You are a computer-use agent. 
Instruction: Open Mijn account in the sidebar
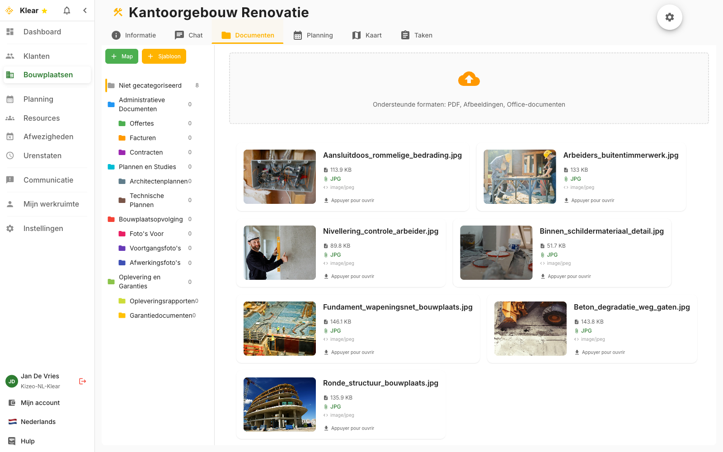coord(40,403)
